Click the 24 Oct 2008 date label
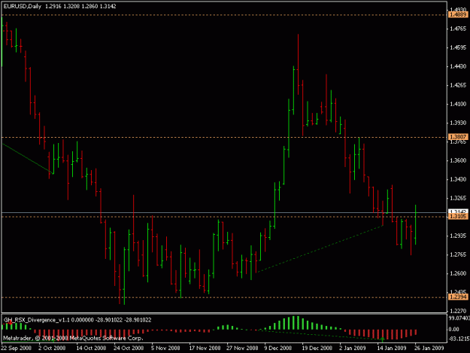 (x=129, y=348)
